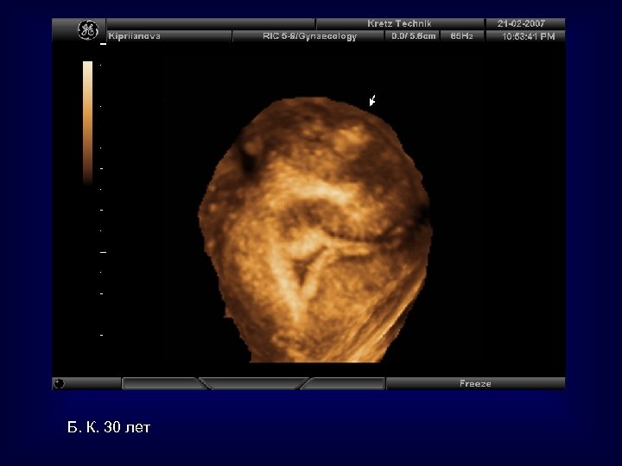Click the middle softkey in bottom bar

pyautogui.click(x=254, y=383)
